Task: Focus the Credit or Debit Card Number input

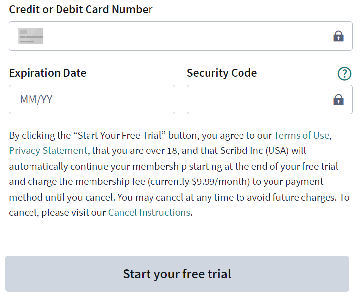Action: coord(180,36)
